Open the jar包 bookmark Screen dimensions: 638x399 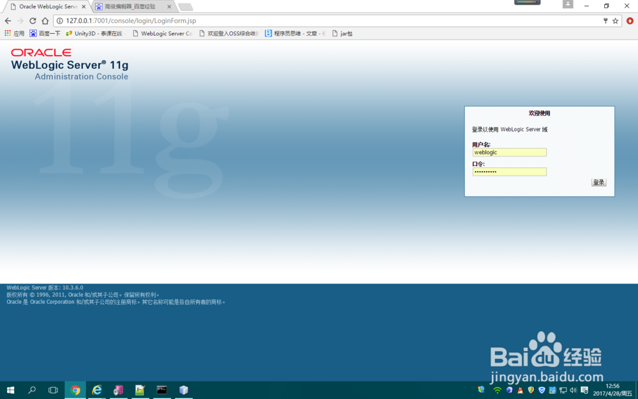[342, 33]
